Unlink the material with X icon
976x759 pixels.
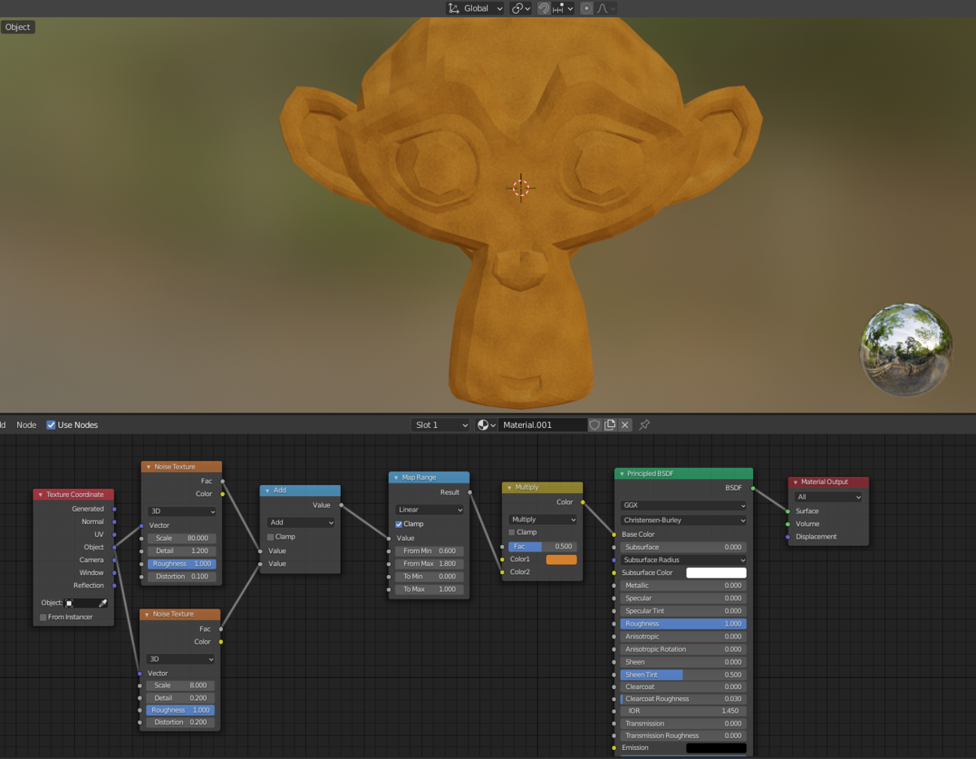point(625,425)
